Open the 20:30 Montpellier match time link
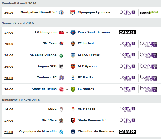The image size is (161, 139). (x=9, y=13)
